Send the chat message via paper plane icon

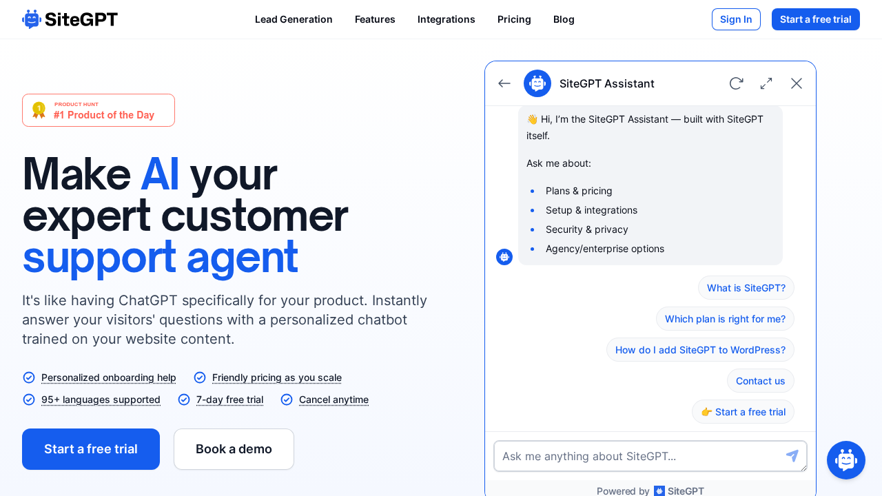point(792,456)
